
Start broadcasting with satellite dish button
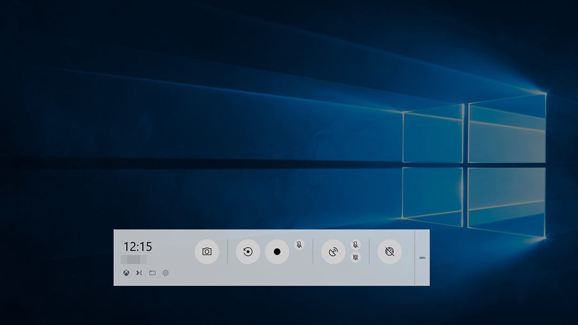coord(333,252)
